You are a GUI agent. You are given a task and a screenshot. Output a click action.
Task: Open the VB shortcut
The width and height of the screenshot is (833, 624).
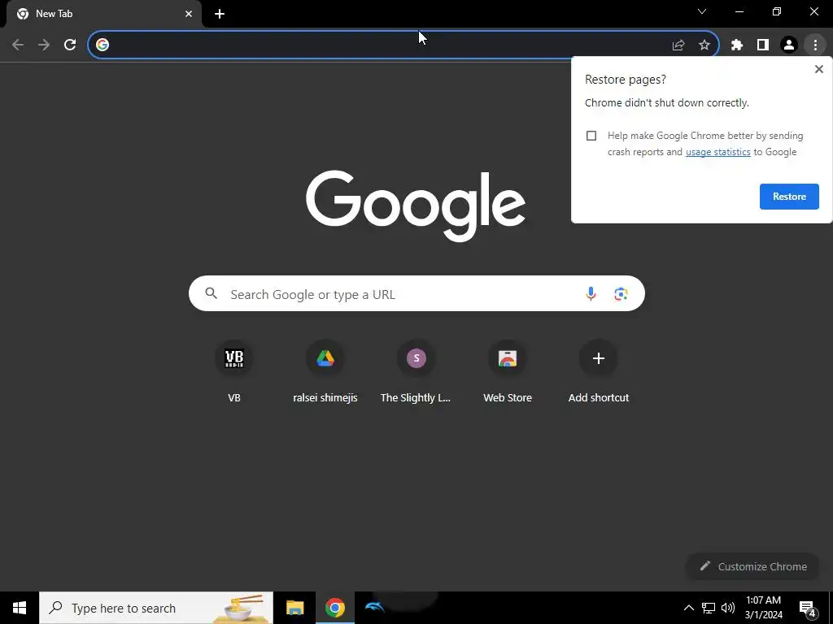(234, 371)
